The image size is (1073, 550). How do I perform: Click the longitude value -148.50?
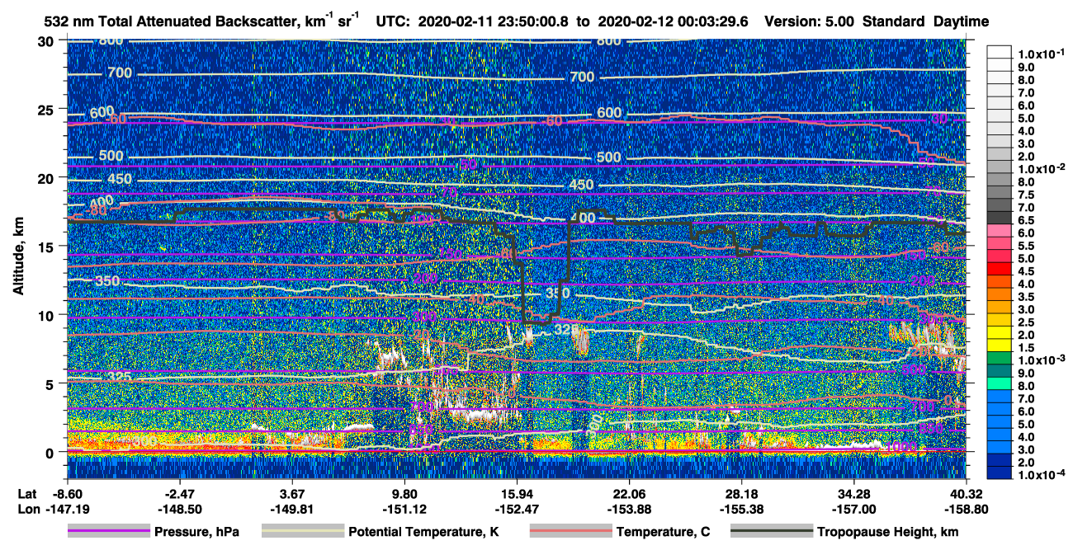point(179,509)
